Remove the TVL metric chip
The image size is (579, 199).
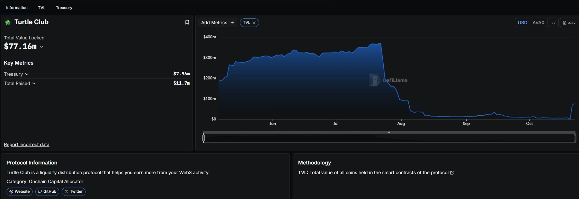point(254,23)
